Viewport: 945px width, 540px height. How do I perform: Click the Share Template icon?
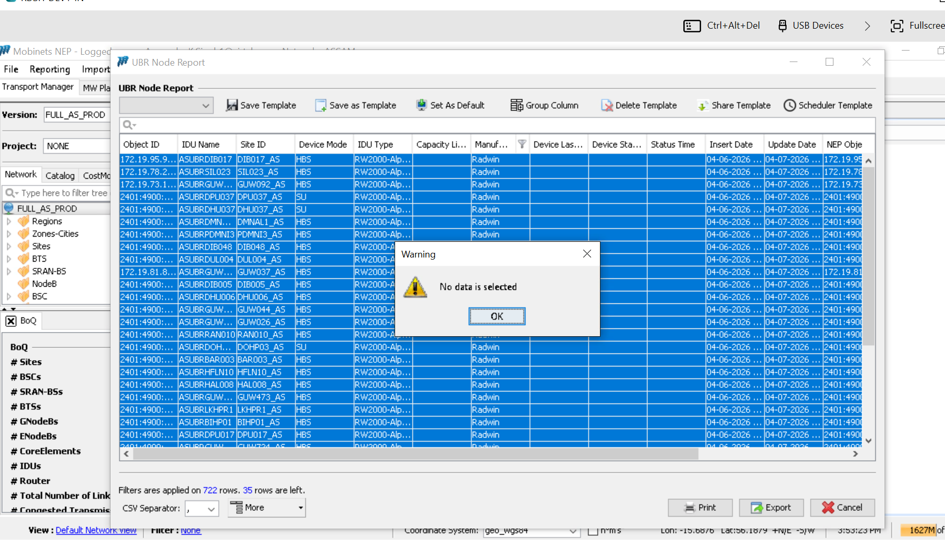[x=703, y=105]
